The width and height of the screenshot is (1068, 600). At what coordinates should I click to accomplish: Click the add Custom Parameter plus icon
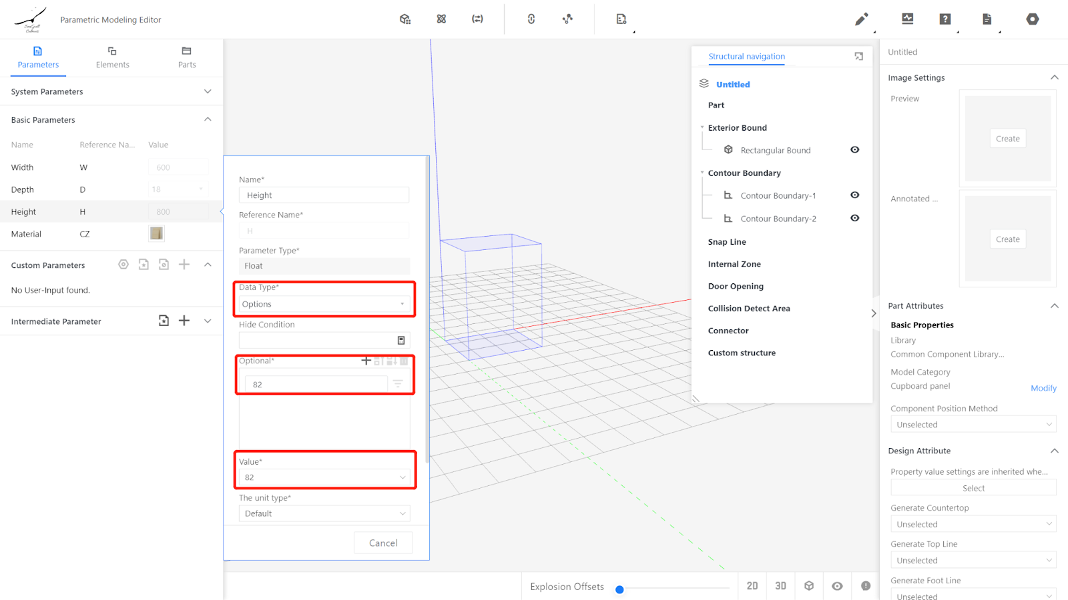coord(184,265)
